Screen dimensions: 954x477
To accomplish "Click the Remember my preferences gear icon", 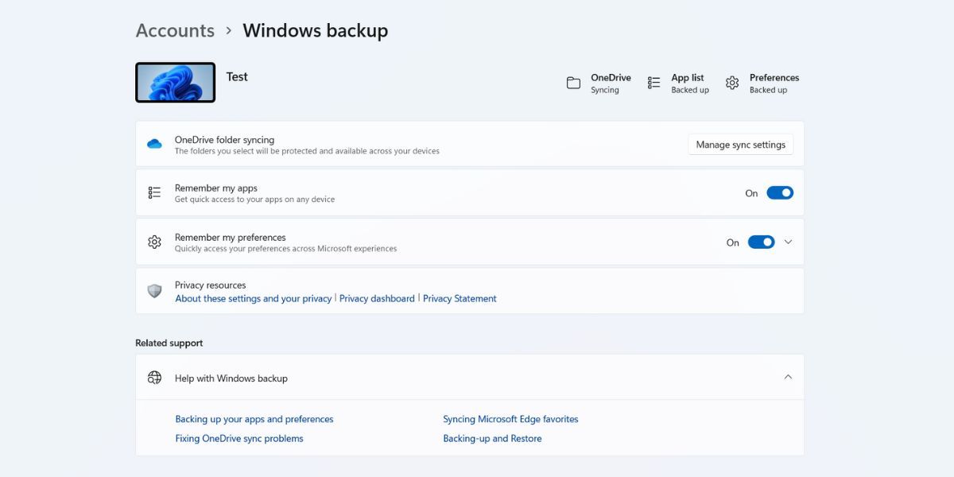I will (155, 242).
